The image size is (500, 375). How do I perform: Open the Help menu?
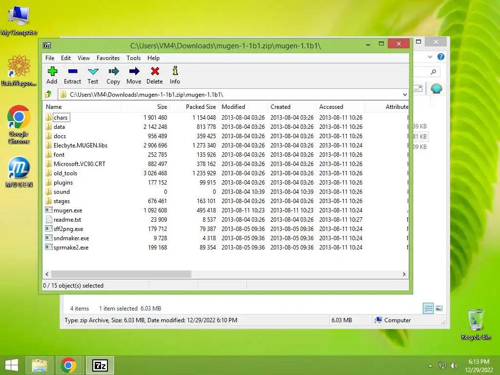click(153, 58)
